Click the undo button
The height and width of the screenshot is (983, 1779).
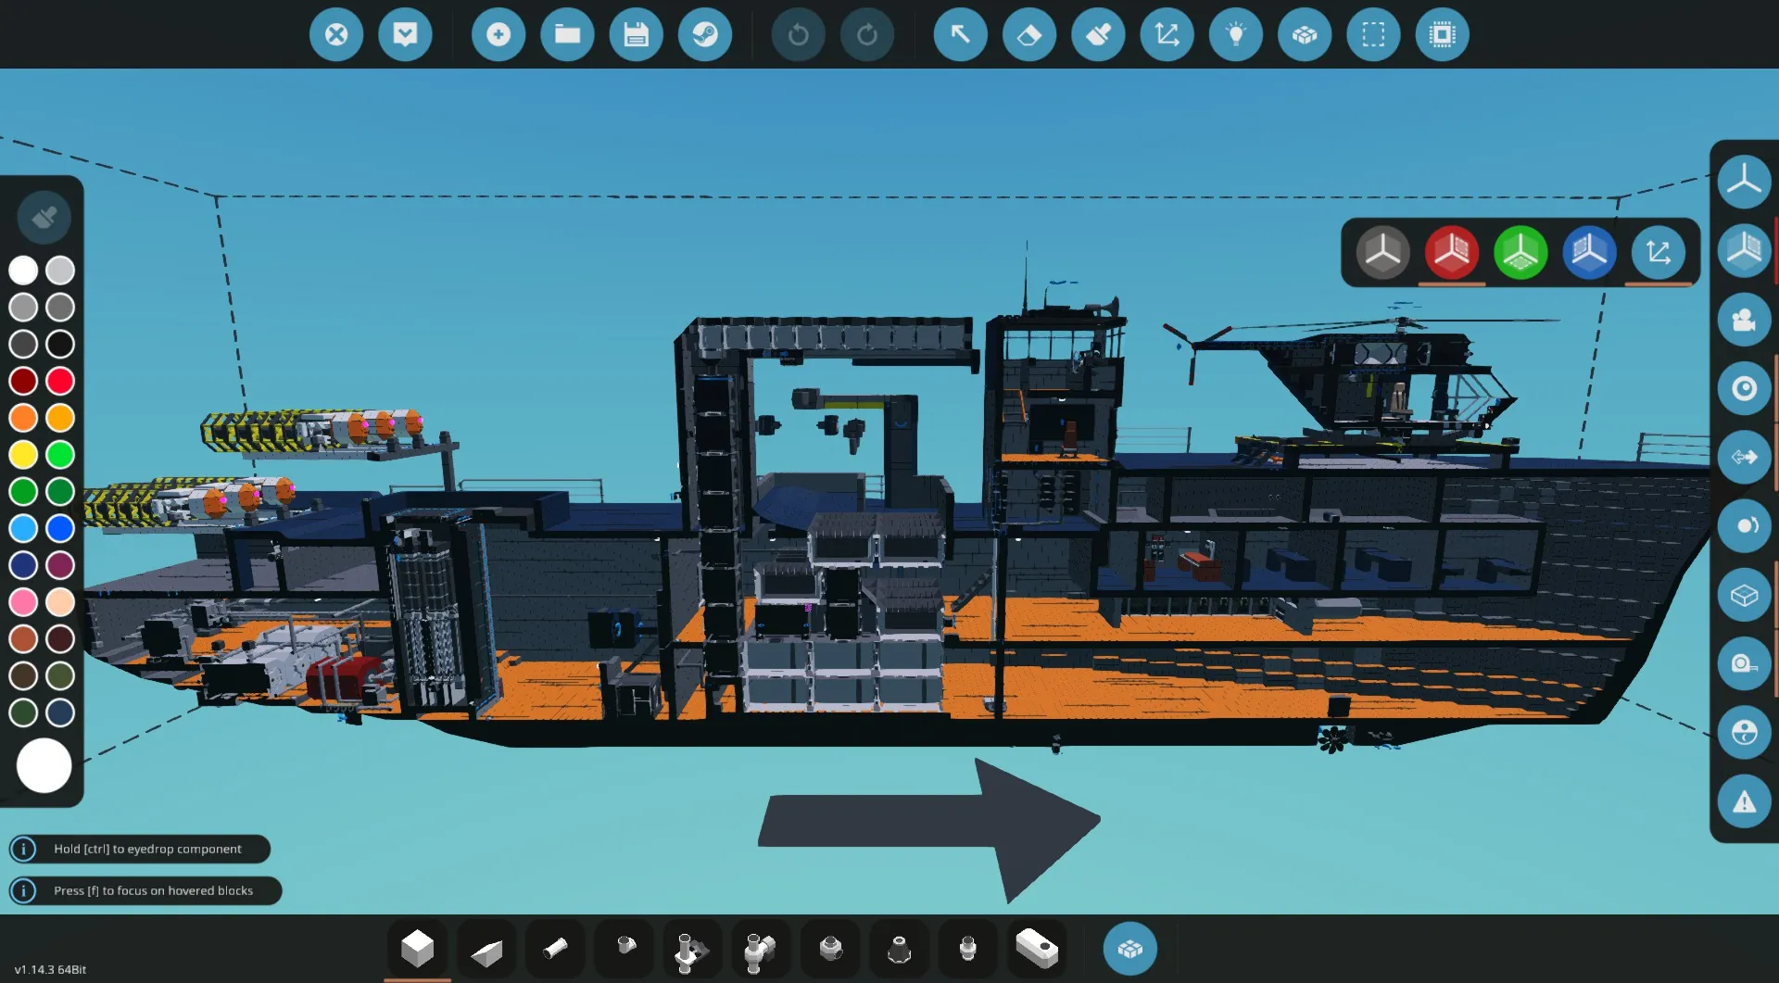(x=798, y=35)
